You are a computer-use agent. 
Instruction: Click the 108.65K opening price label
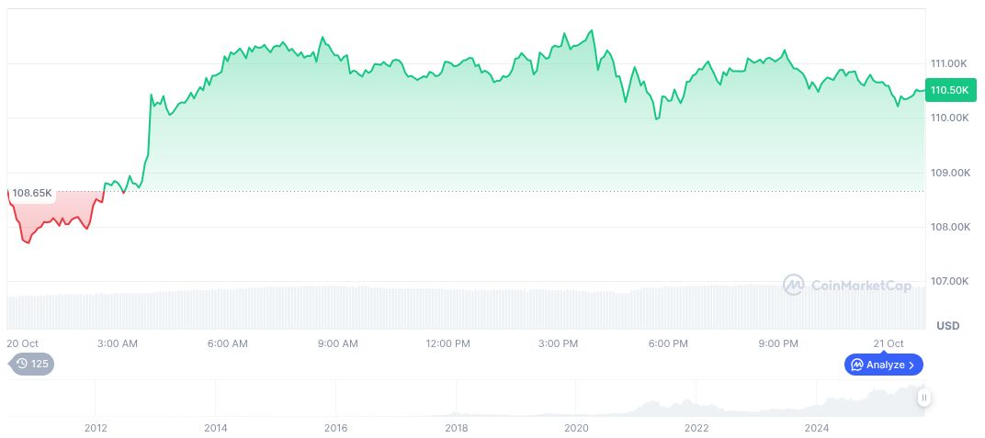click(32, 193)
